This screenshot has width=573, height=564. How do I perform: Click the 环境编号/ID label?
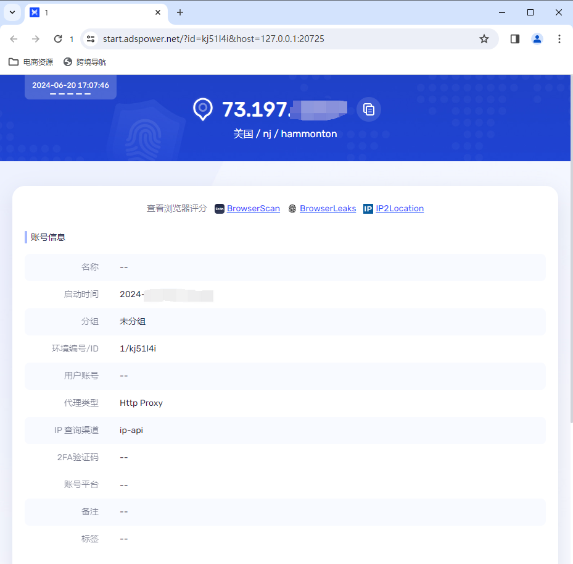click(x=75, y=348)
